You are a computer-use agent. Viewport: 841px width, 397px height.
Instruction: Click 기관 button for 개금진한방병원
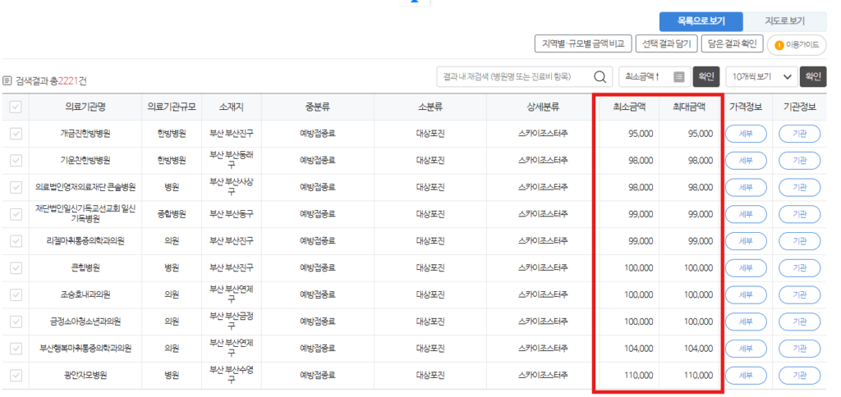tap(799, 134)
